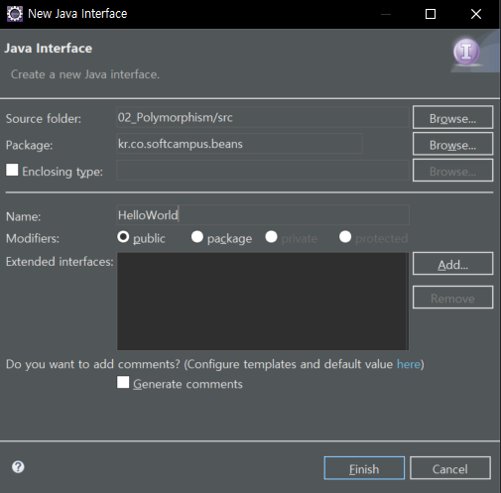Maximize the New Java Interface dialog
Image resolution: width=501 pixels, height=493 pixels.
tap(431, 14)
